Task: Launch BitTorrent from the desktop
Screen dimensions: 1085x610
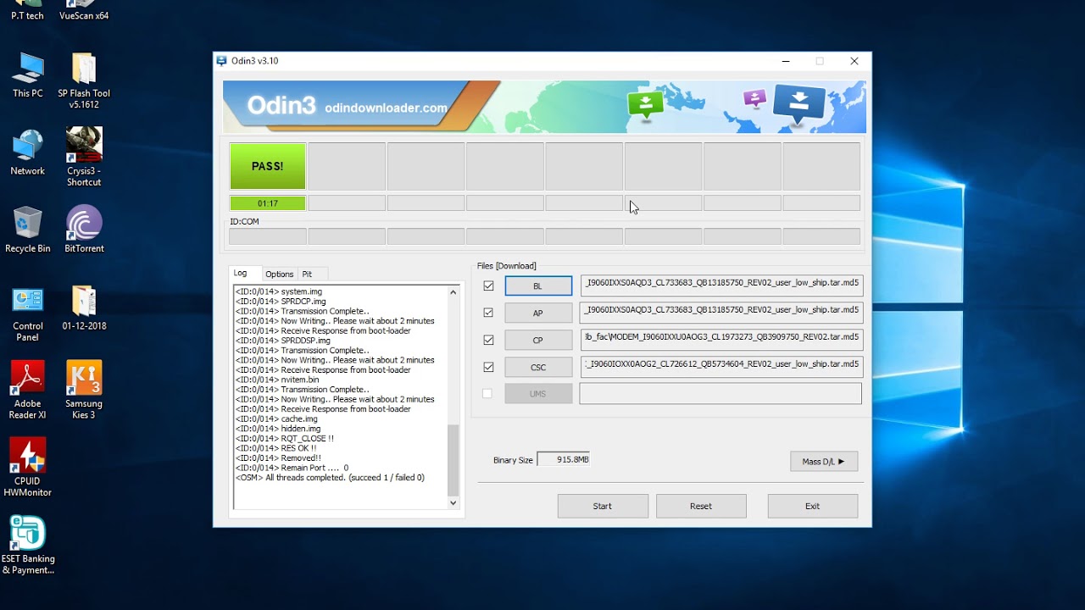Action: 84,230
